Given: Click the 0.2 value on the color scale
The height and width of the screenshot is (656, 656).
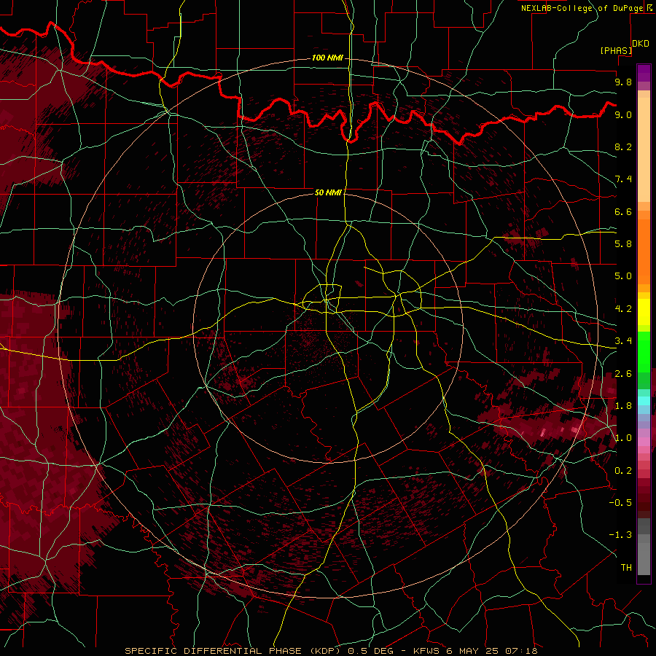Looking at the screenshot, I should click(623, 471).
